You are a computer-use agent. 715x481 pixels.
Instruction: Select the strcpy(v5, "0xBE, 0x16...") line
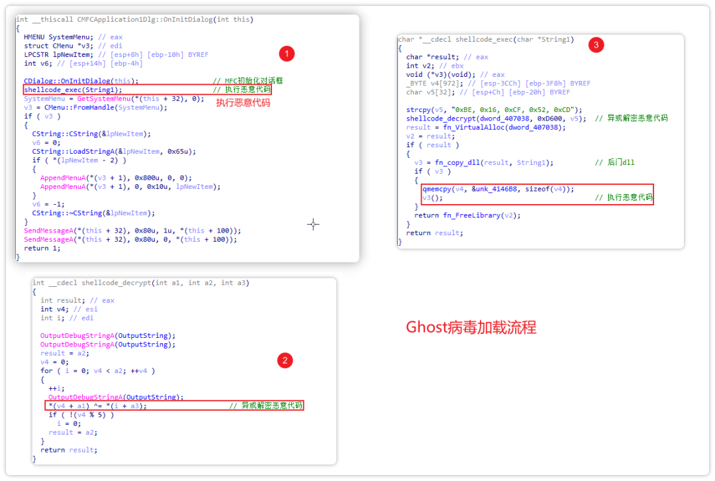click(494, 110)
